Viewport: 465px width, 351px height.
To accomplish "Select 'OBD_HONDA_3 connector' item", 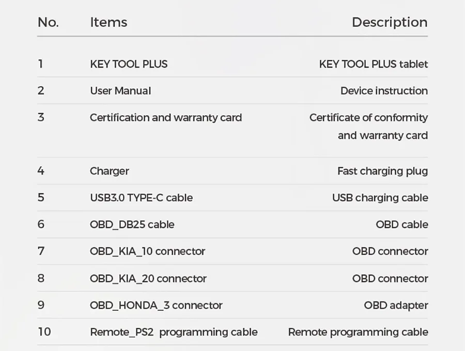I will click(156, 305).
